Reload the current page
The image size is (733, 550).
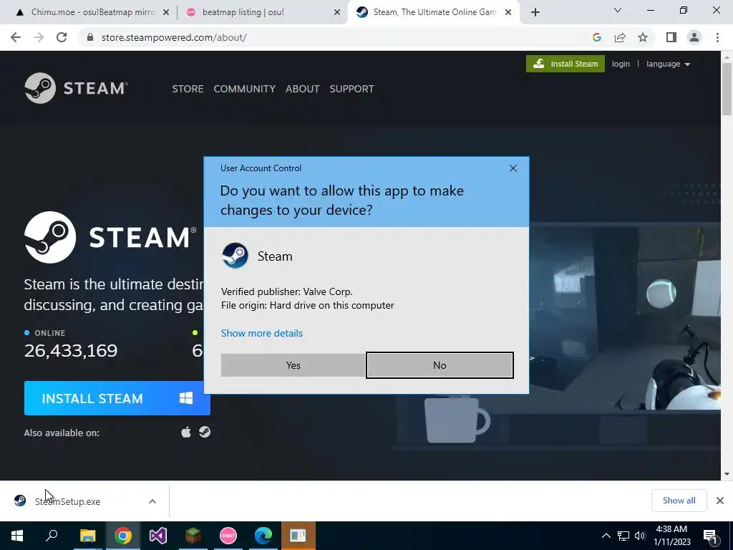[x=62, y=37]
